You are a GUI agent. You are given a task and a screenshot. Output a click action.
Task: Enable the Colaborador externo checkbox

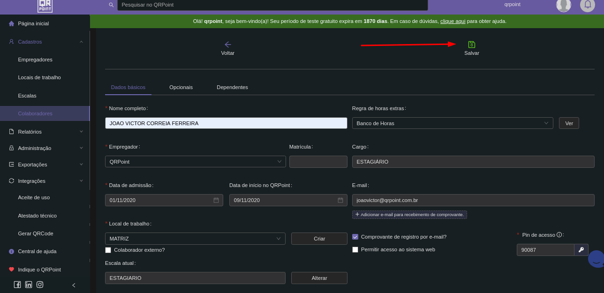(x=108, y=250)
